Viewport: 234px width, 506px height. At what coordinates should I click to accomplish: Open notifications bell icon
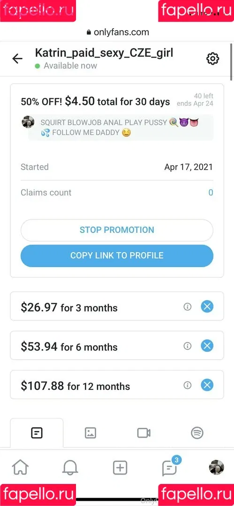pyautogui.click(x=70, y=468)
